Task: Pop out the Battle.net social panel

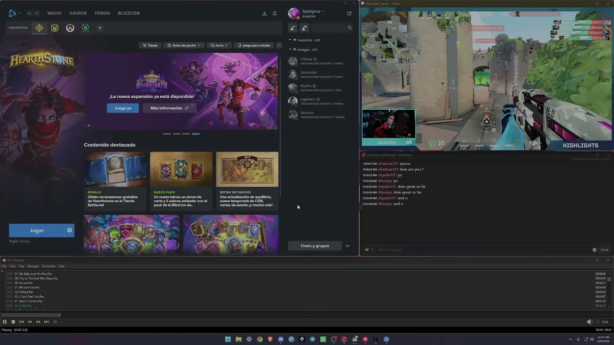Action: [x=349, y=13]
